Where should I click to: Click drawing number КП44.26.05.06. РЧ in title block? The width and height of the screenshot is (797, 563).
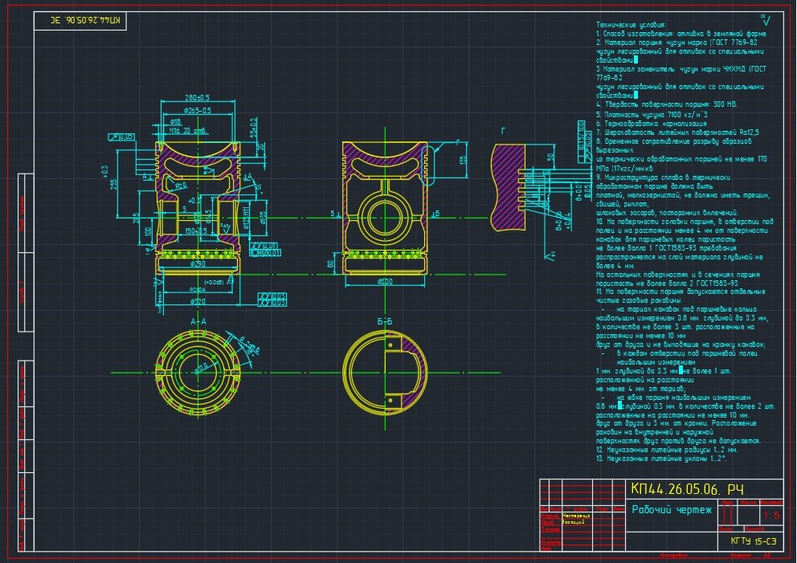pos(686,489)
